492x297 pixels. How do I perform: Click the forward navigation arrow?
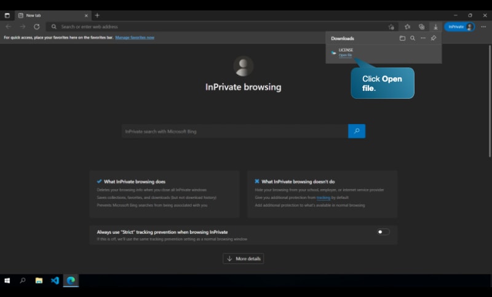[x=23, y=26]
